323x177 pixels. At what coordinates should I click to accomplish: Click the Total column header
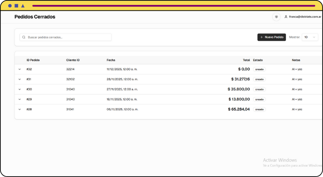point(246,60)
